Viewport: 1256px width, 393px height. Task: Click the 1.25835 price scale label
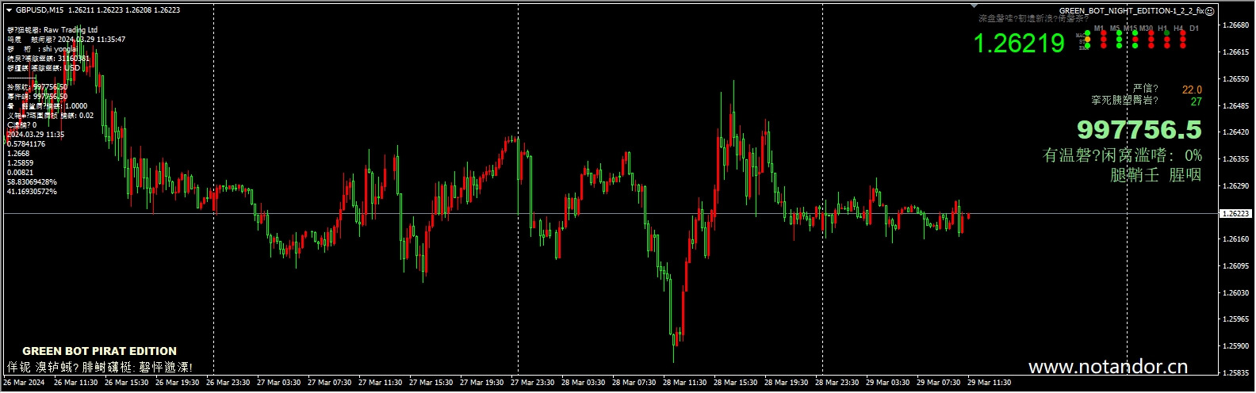tap(1237, 372)
